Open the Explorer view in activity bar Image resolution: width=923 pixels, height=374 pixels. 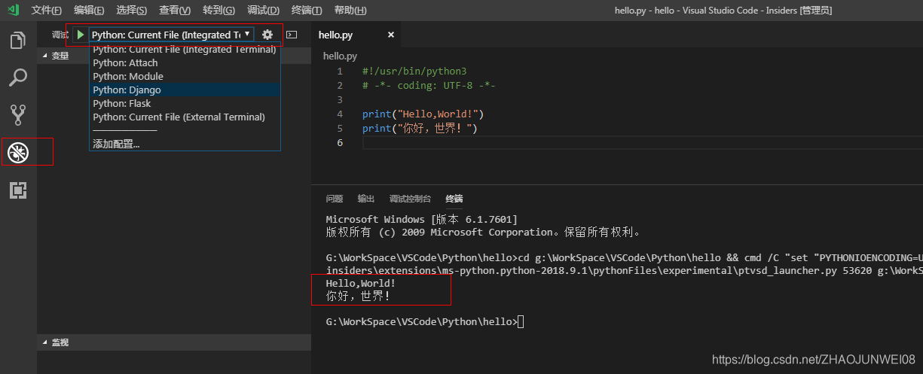(18, 40)
